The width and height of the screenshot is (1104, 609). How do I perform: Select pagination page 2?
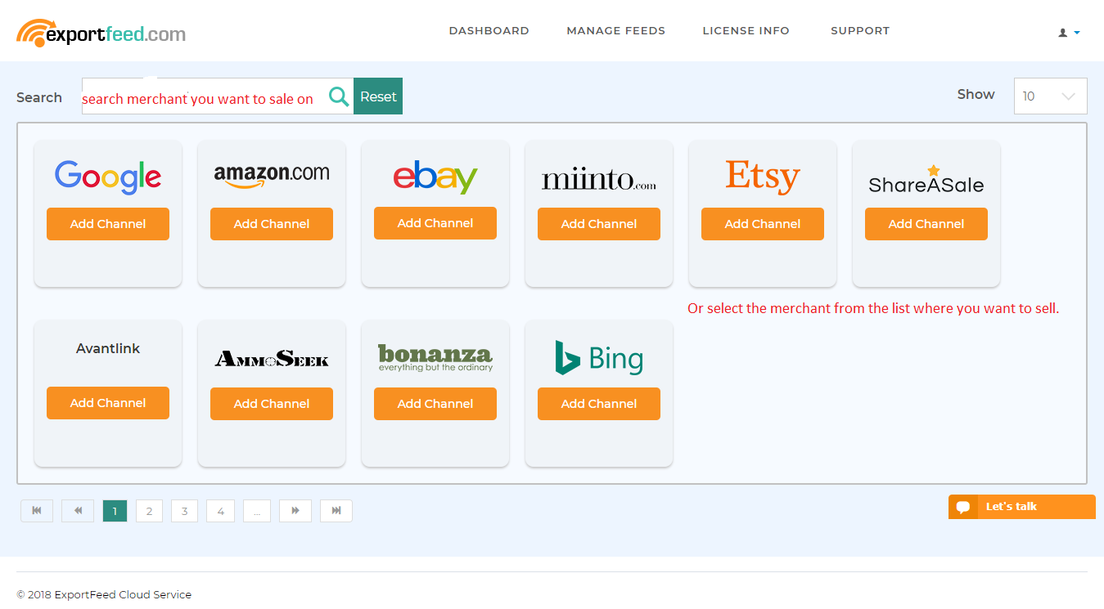point(149,511)
